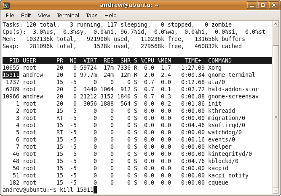Click the kthreadd command text
Image resolution: width=281 pixels, height=196 pixels.
tap(221, 111)
